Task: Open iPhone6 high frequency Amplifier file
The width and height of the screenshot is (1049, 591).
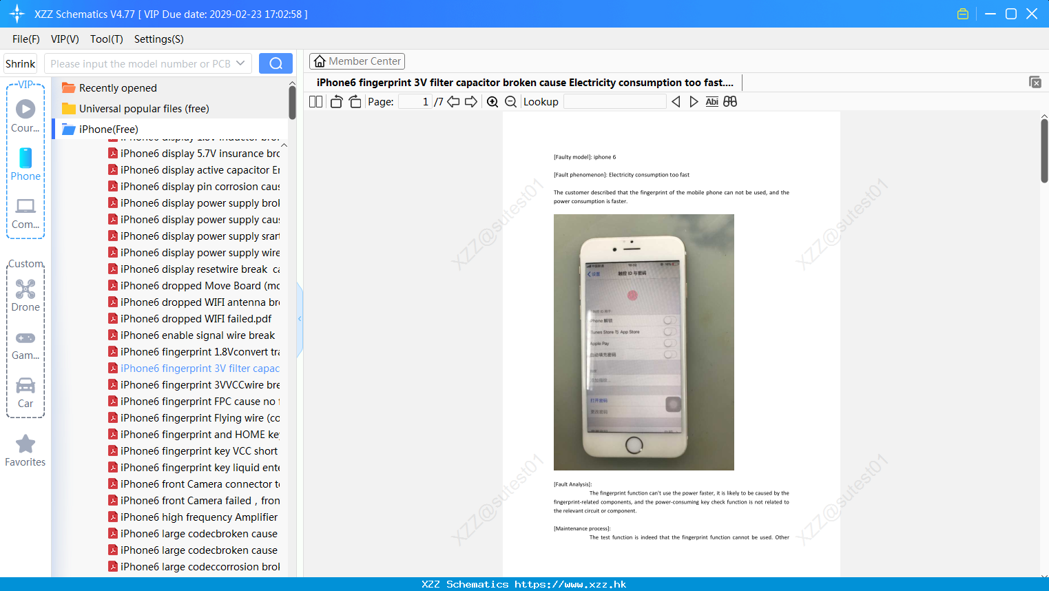Action: [x=194, y=517]
